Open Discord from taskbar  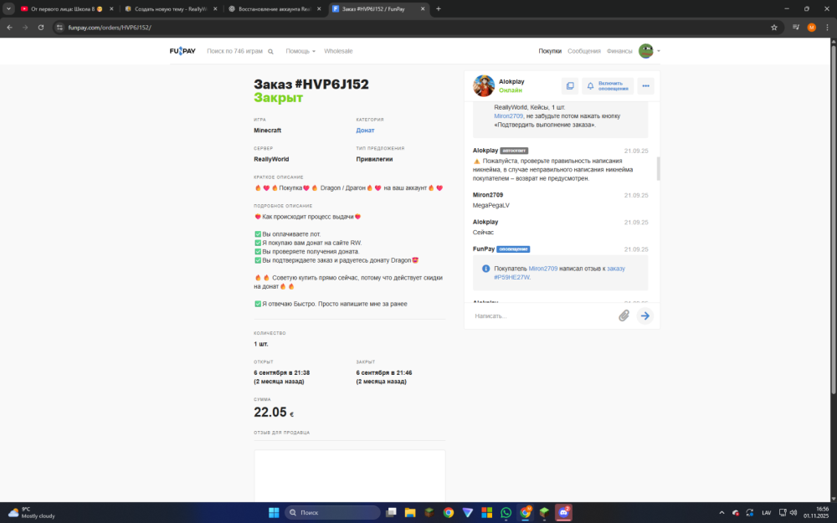pyautogui.click(x=563, y=512)
